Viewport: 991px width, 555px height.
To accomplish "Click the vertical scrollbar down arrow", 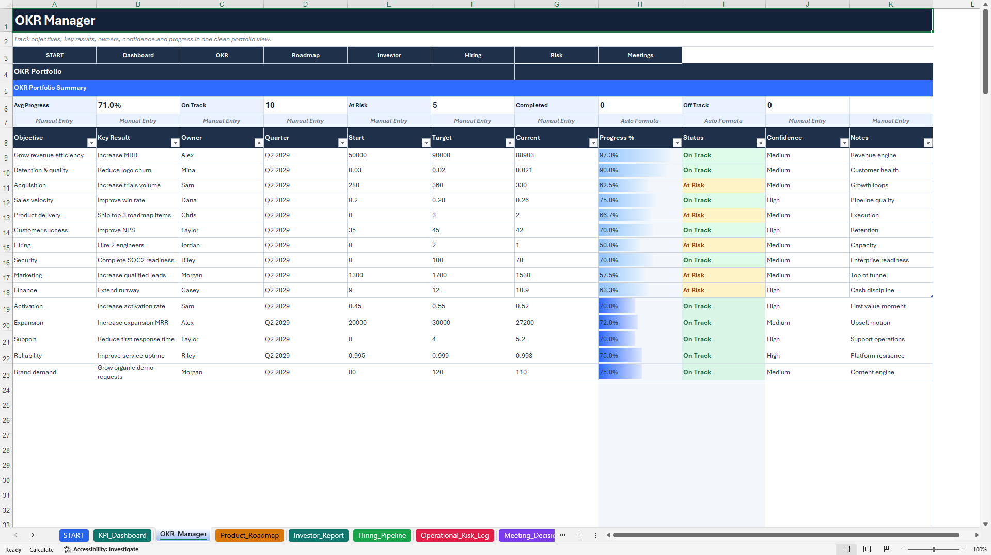I will 985,524.
